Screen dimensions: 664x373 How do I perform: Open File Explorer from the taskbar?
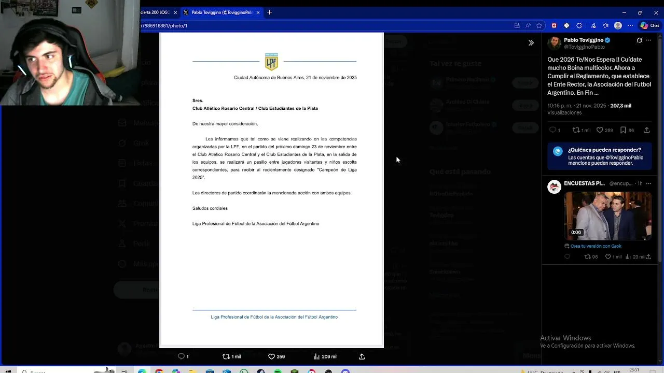pyautogui.click(x=192, y=371)
